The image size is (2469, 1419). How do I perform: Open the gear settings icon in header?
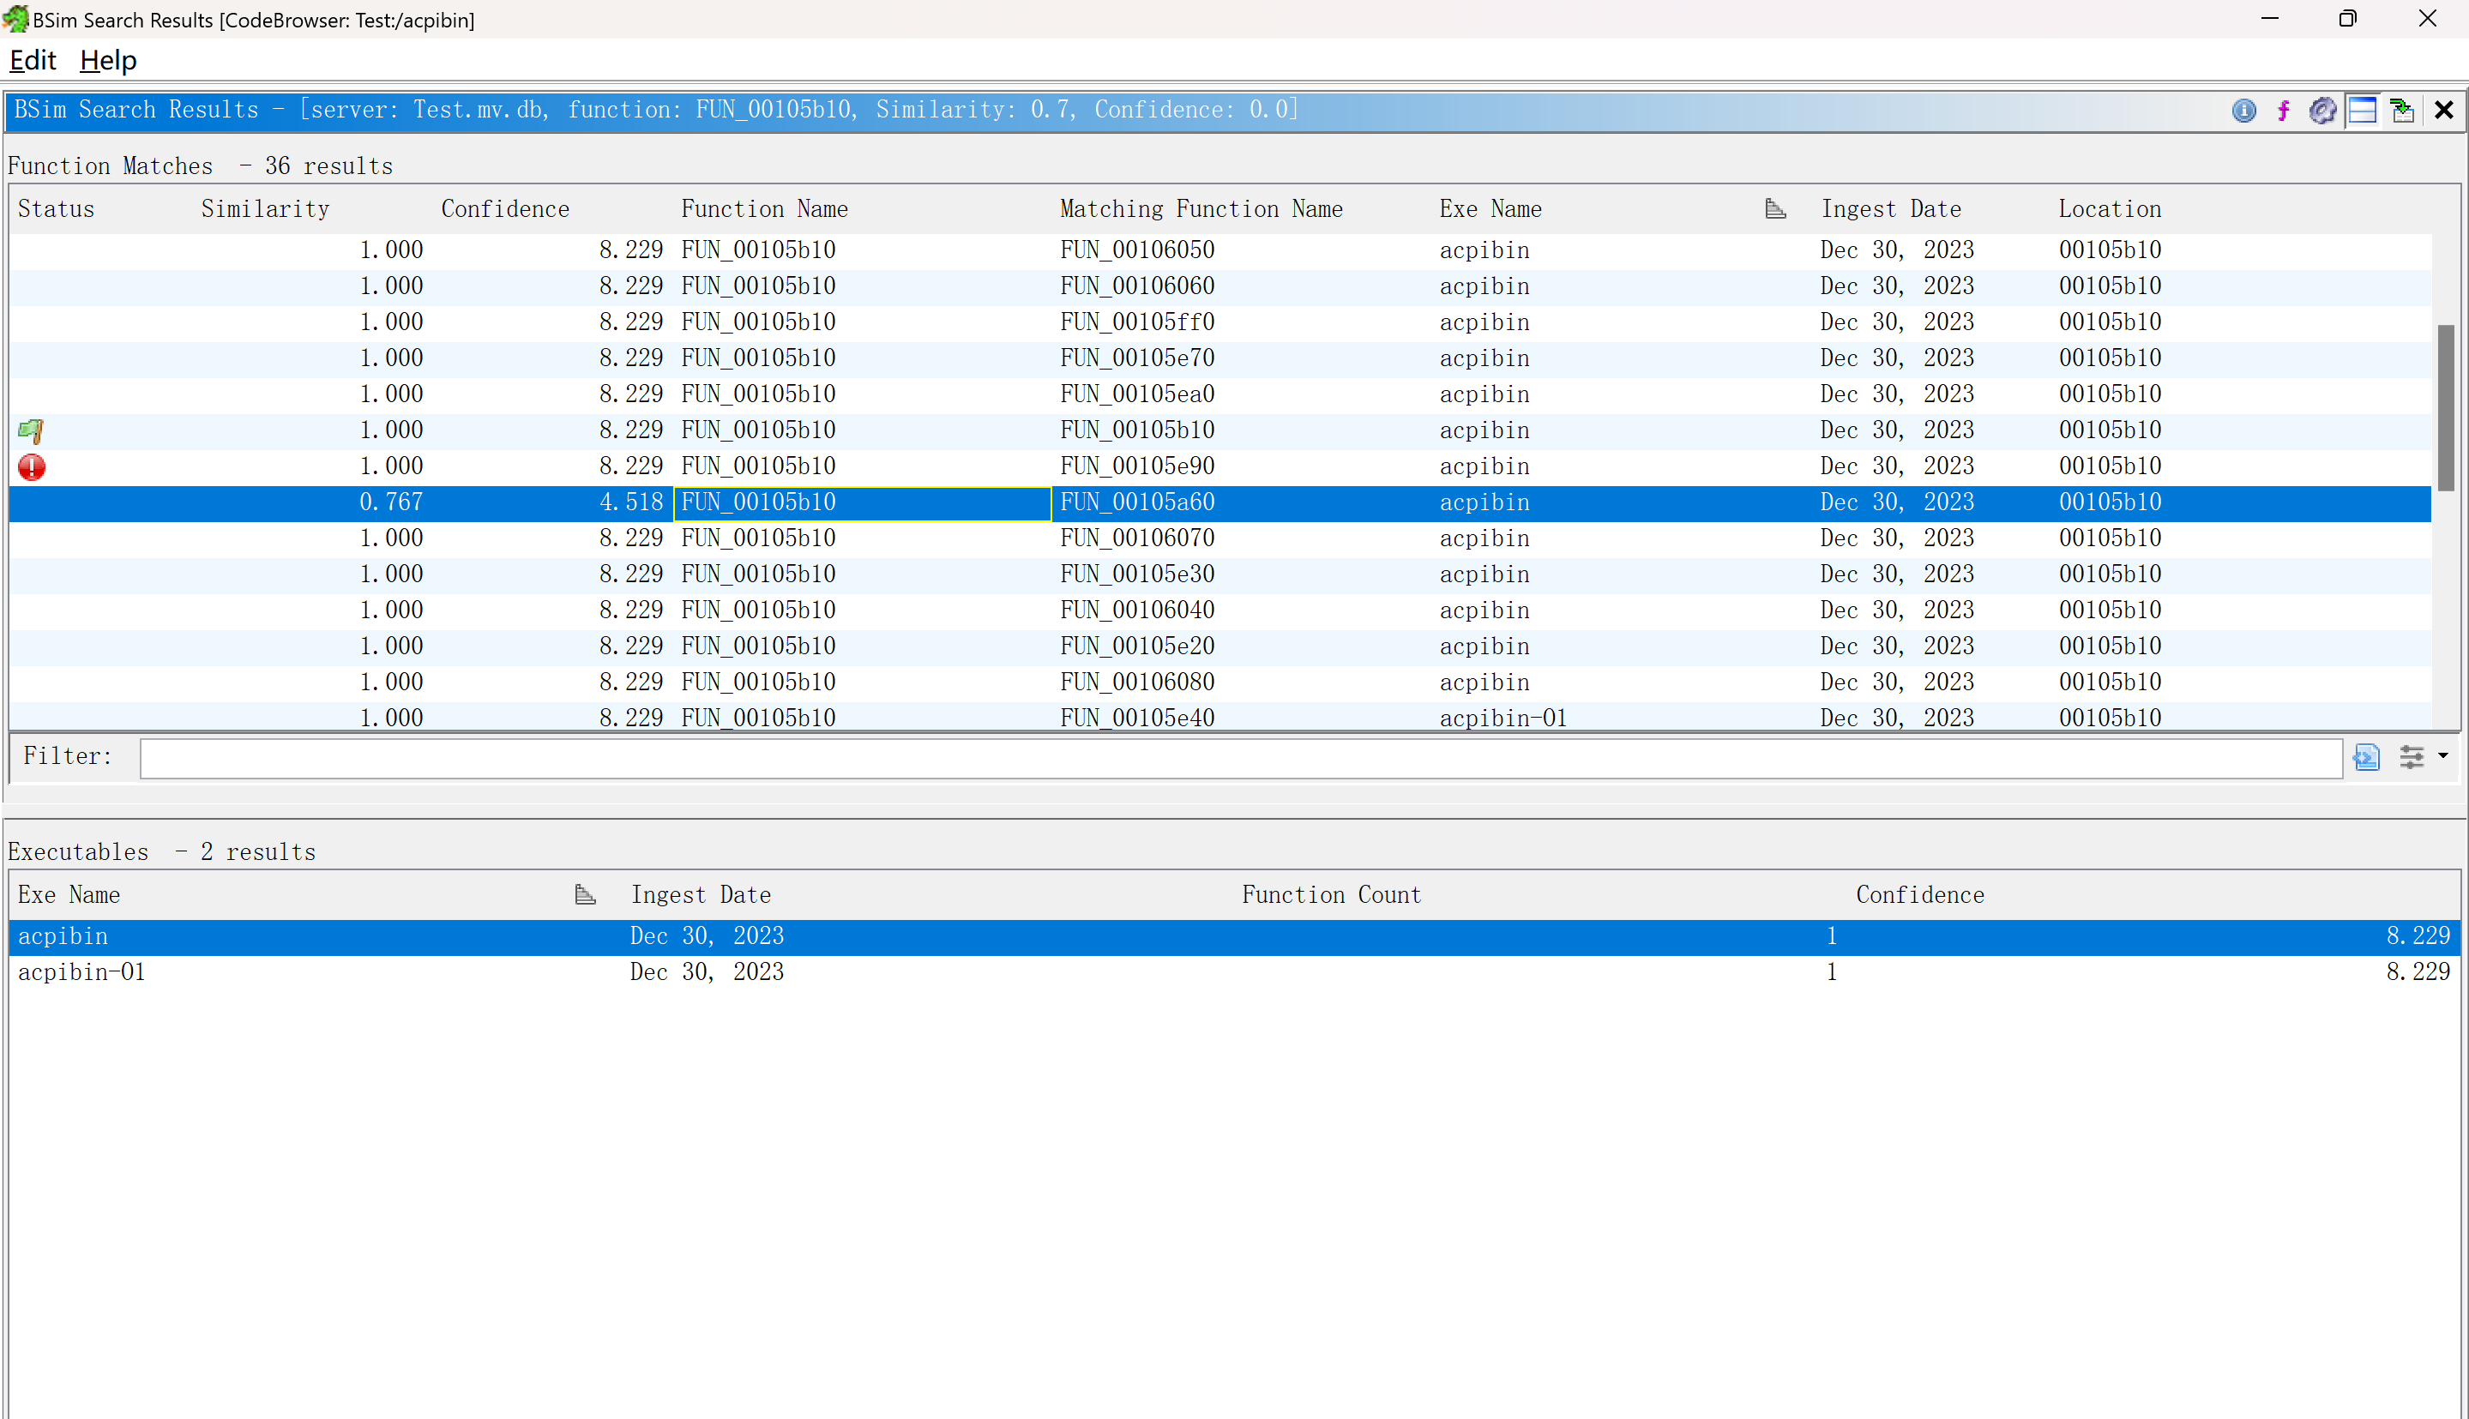(2321, 110)
